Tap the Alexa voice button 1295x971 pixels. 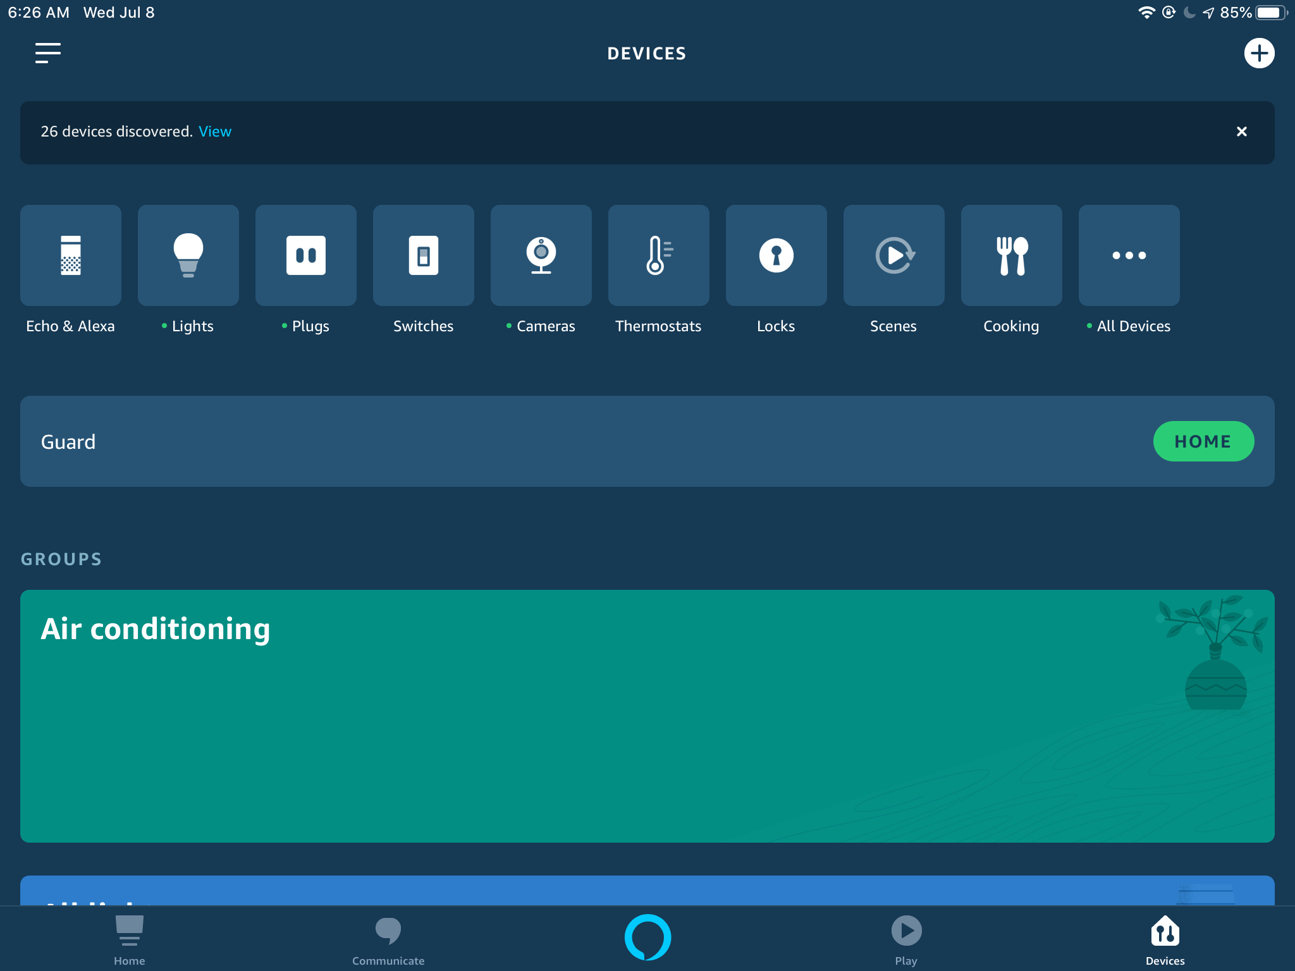point(647,937)
